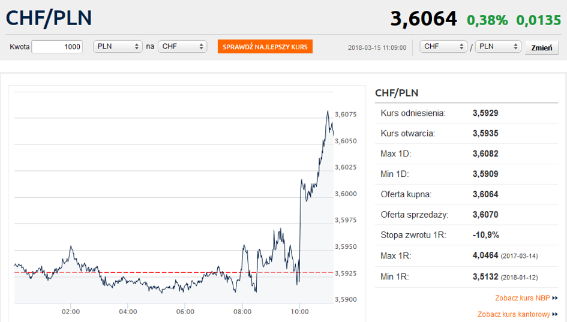567x322 pixels.
Task: Open the CHF target currency dropdown after 'na'
Action: tap(182, 46)
